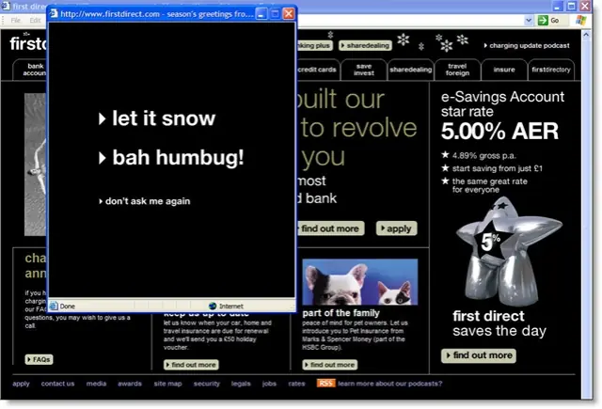Viewport: 602px width, 409px height.
Task: Click the sharedealing quick button near snowflakes
Action: [x=366, y=46]
